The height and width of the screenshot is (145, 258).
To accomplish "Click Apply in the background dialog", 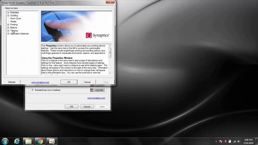I will [x=102, y=106].
